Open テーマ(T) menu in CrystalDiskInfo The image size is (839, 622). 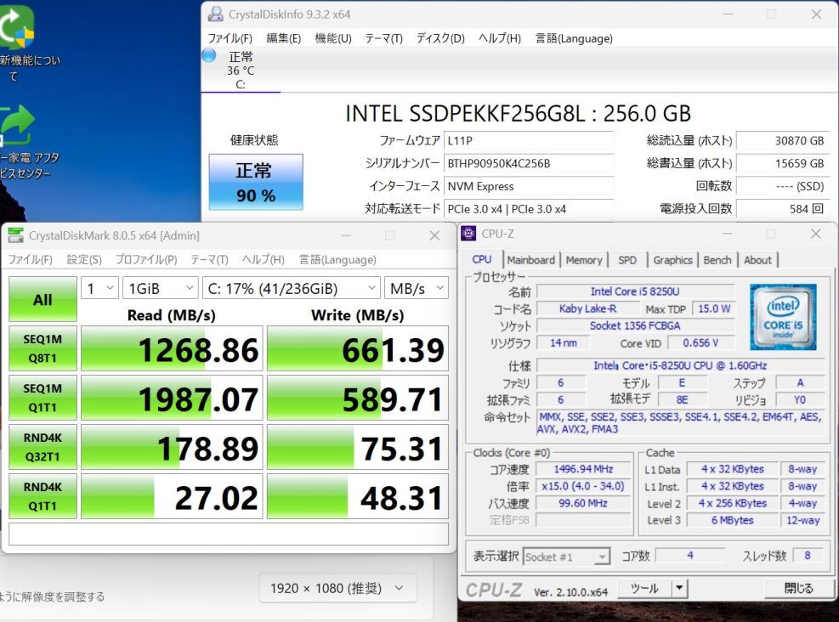[x=383, y=38]
